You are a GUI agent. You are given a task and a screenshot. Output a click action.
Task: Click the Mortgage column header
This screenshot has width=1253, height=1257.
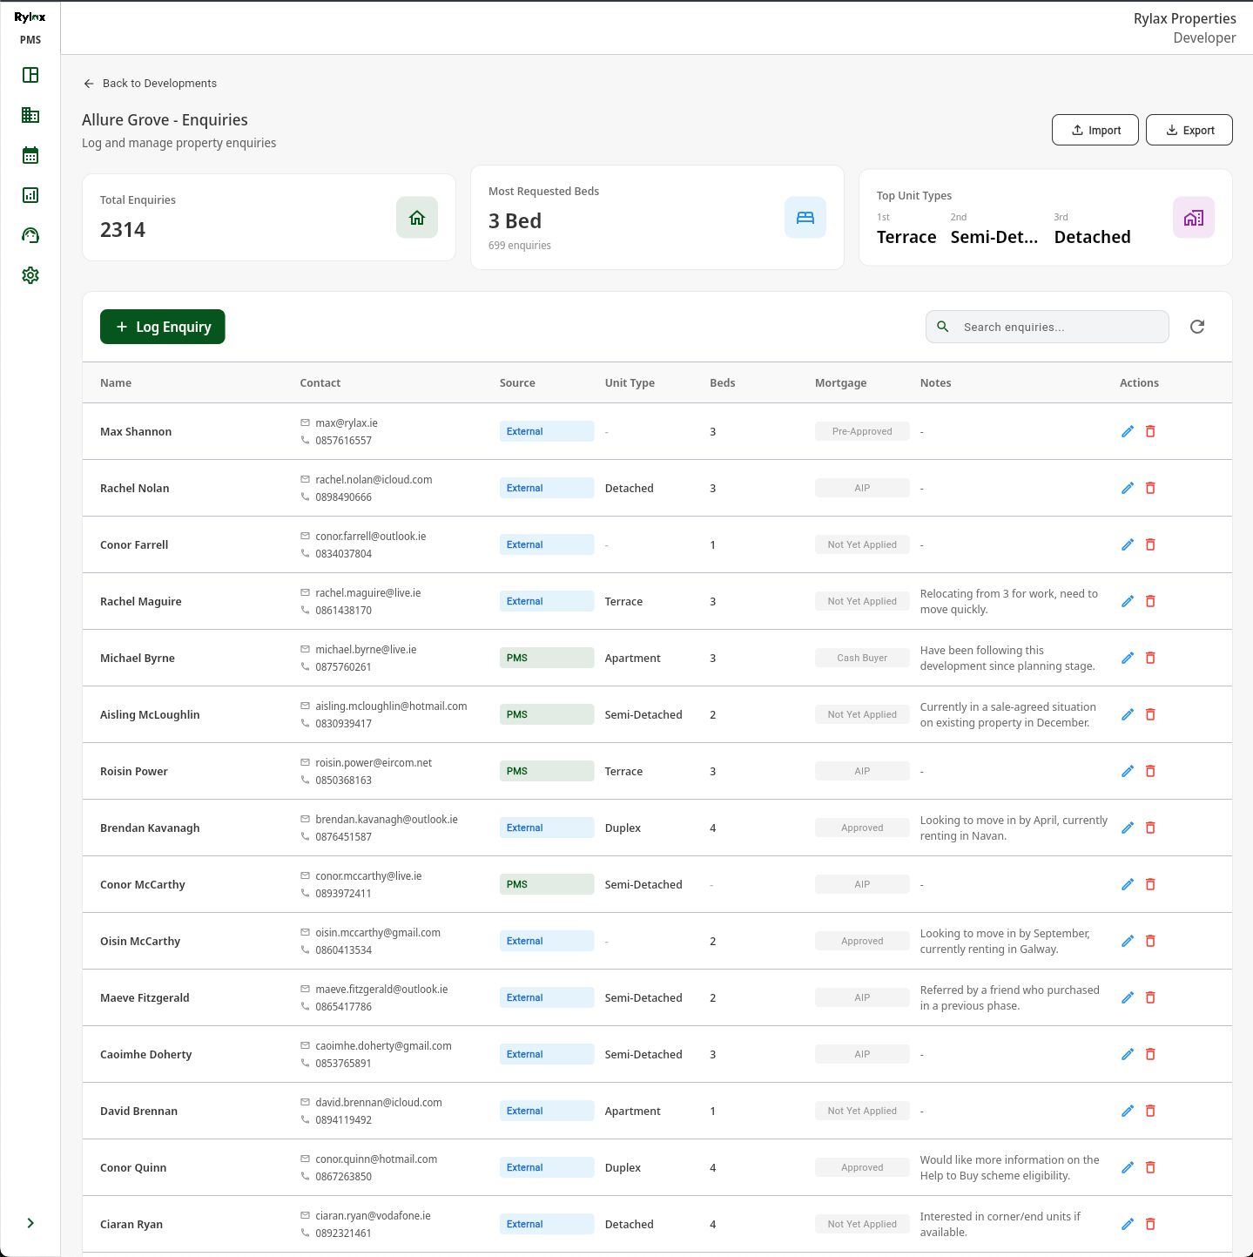pos(840,383)
